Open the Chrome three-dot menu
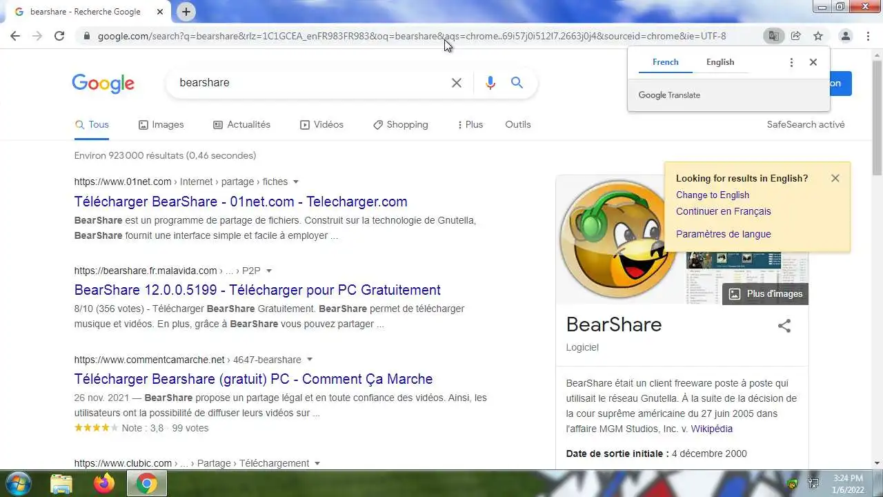This screenshot has width=883, height=497. point(868,36)
